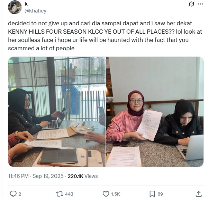Bookmark this post using bookmark icon
Screen dimensions: 209x198
click(152, 194)
